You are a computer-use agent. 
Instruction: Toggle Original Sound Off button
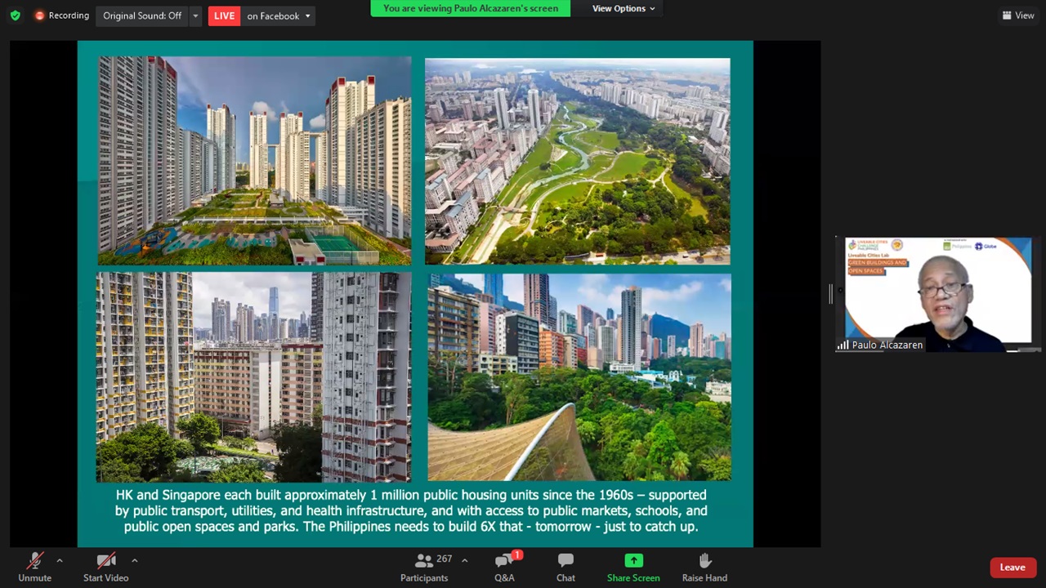tap(142, 16)
